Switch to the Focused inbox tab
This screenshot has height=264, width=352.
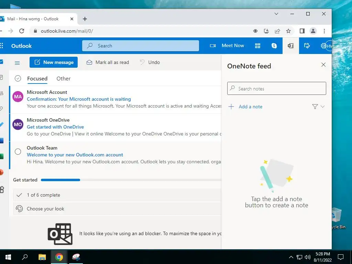pyautogui.click(x=37, y=79)
